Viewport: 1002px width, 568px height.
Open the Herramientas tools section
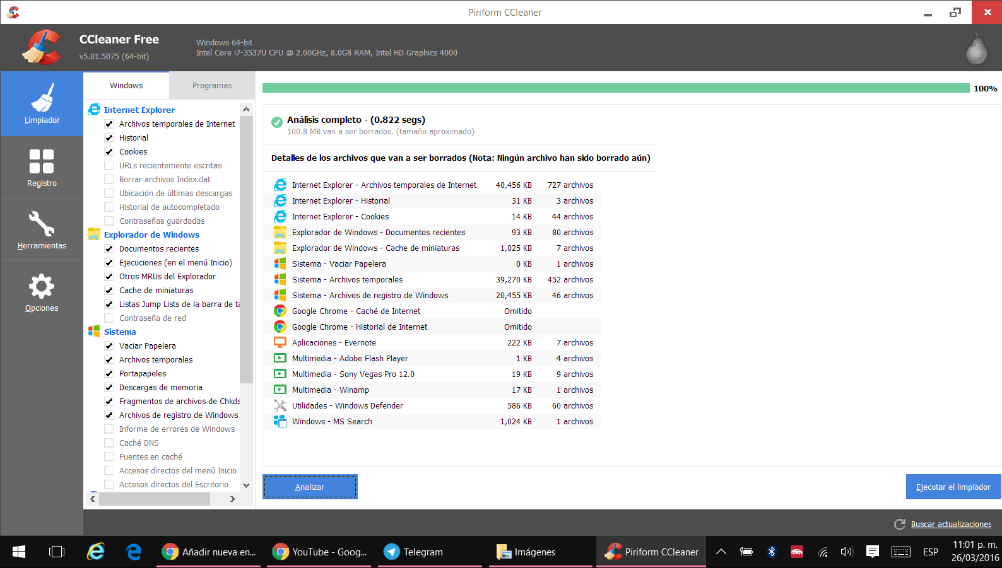(x=42, y=230)
